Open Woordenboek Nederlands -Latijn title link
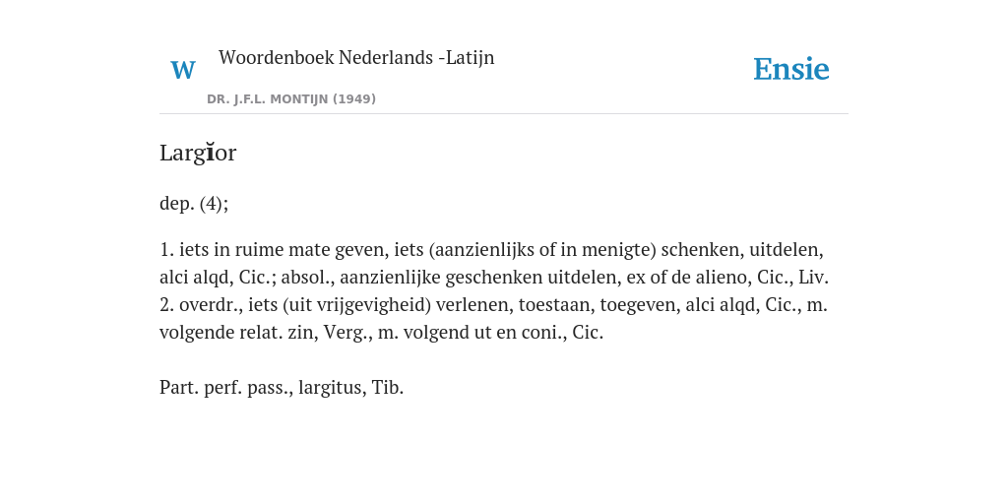The width and height of the screenshot is (1008, 504). coord(356,57)
